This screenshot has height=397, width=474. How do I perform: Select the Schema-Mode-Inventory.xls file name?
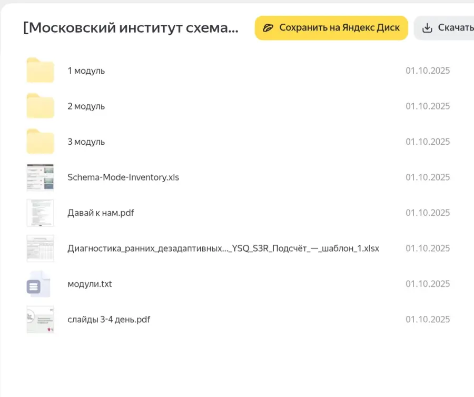click(x=123, y=177)
